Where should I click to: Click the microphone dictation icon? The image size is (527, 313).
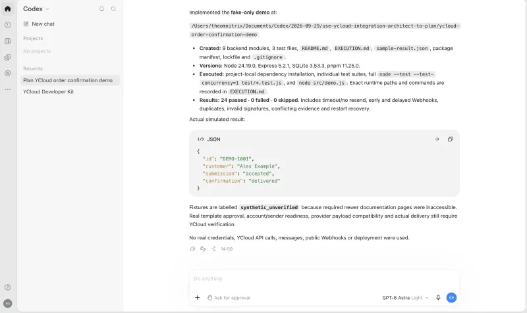tap(438, 298)
